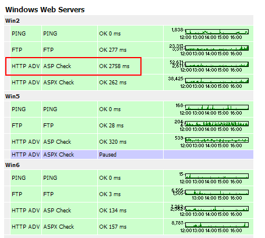
Task: Open the Win6 FTP response graph
Action: (210, 194)
